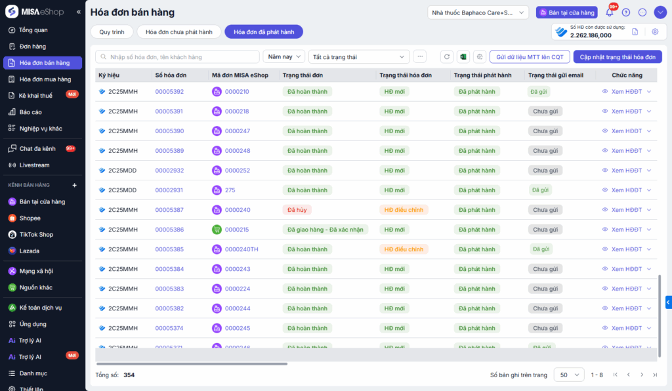Open invoice number 00005386 link
This screenshot has height=391, width=672.
point(169,230)
